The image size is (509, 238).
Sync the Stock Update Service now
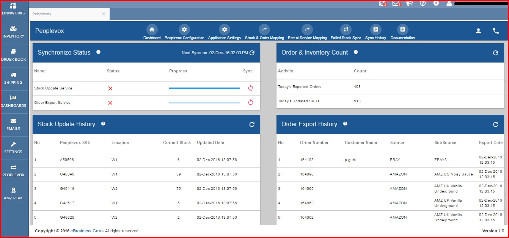click(x=250, y=88)
